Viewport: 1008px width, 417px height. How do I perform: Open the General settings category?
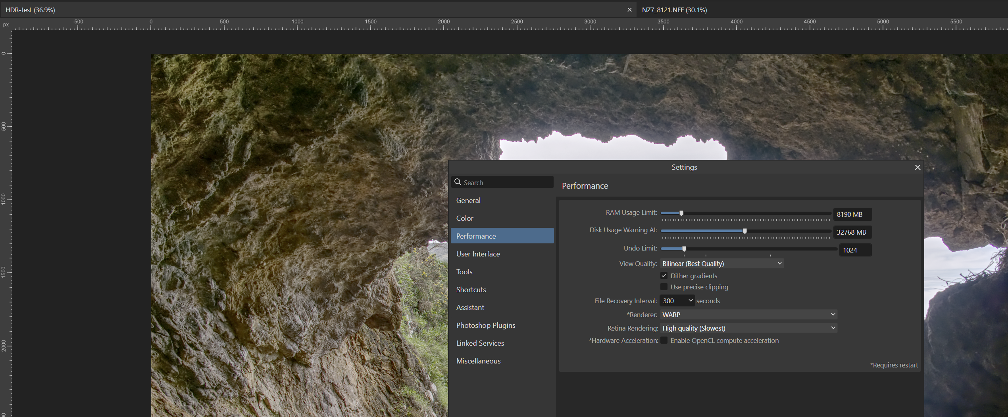[502, 200]
